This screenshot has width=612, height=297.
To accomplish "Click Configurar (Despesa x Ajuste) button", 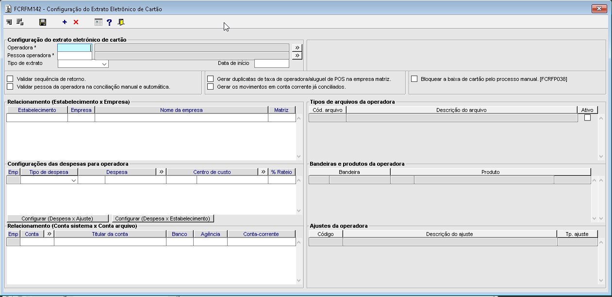I will click(57, 219).
